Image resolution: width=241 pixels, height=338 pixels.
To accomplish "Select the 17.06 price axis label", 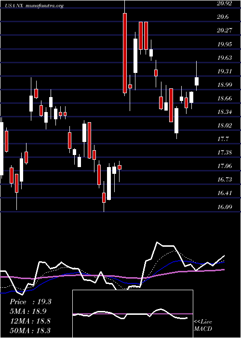I will pyautogui.click(x=225, y=166).
